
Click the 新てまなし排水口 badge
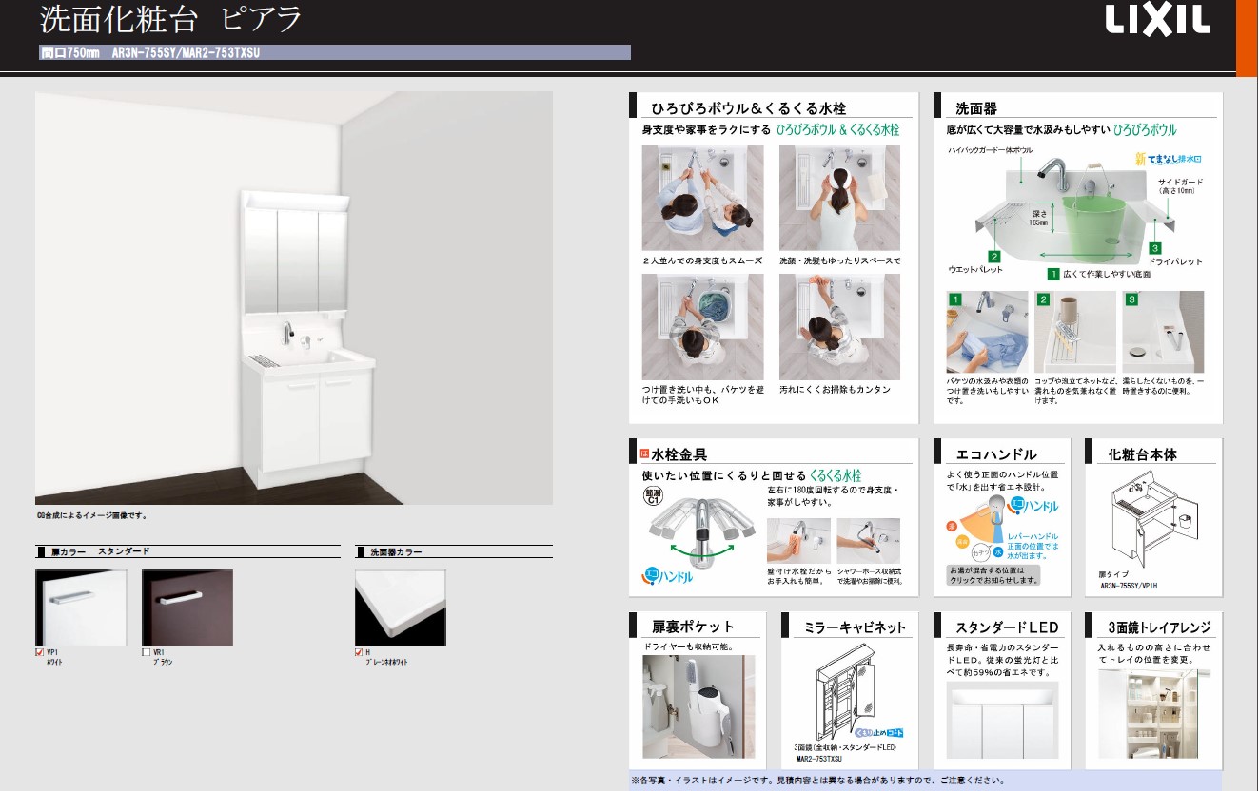pyautogui.click(x=1169, y=160)
